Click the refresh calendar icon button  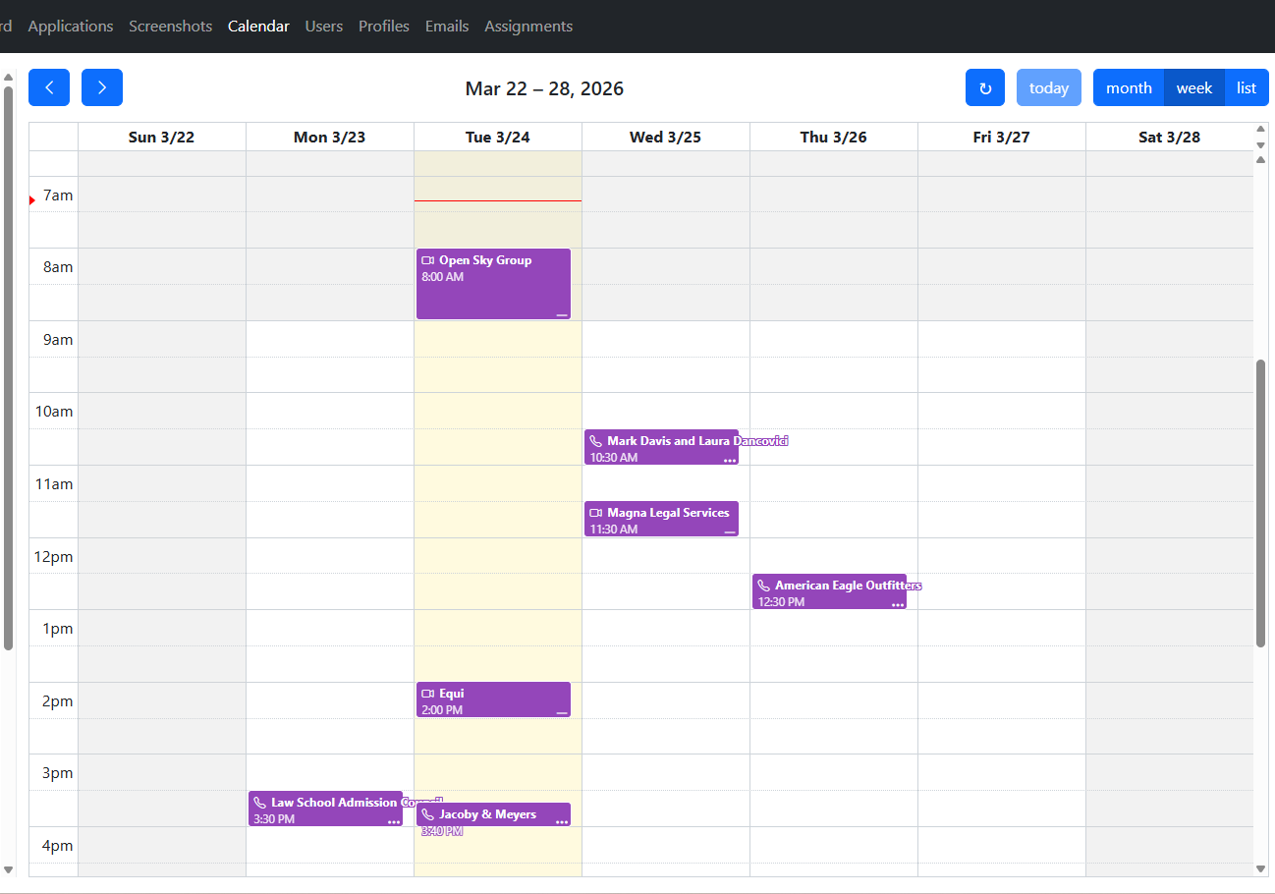(984, 87)
